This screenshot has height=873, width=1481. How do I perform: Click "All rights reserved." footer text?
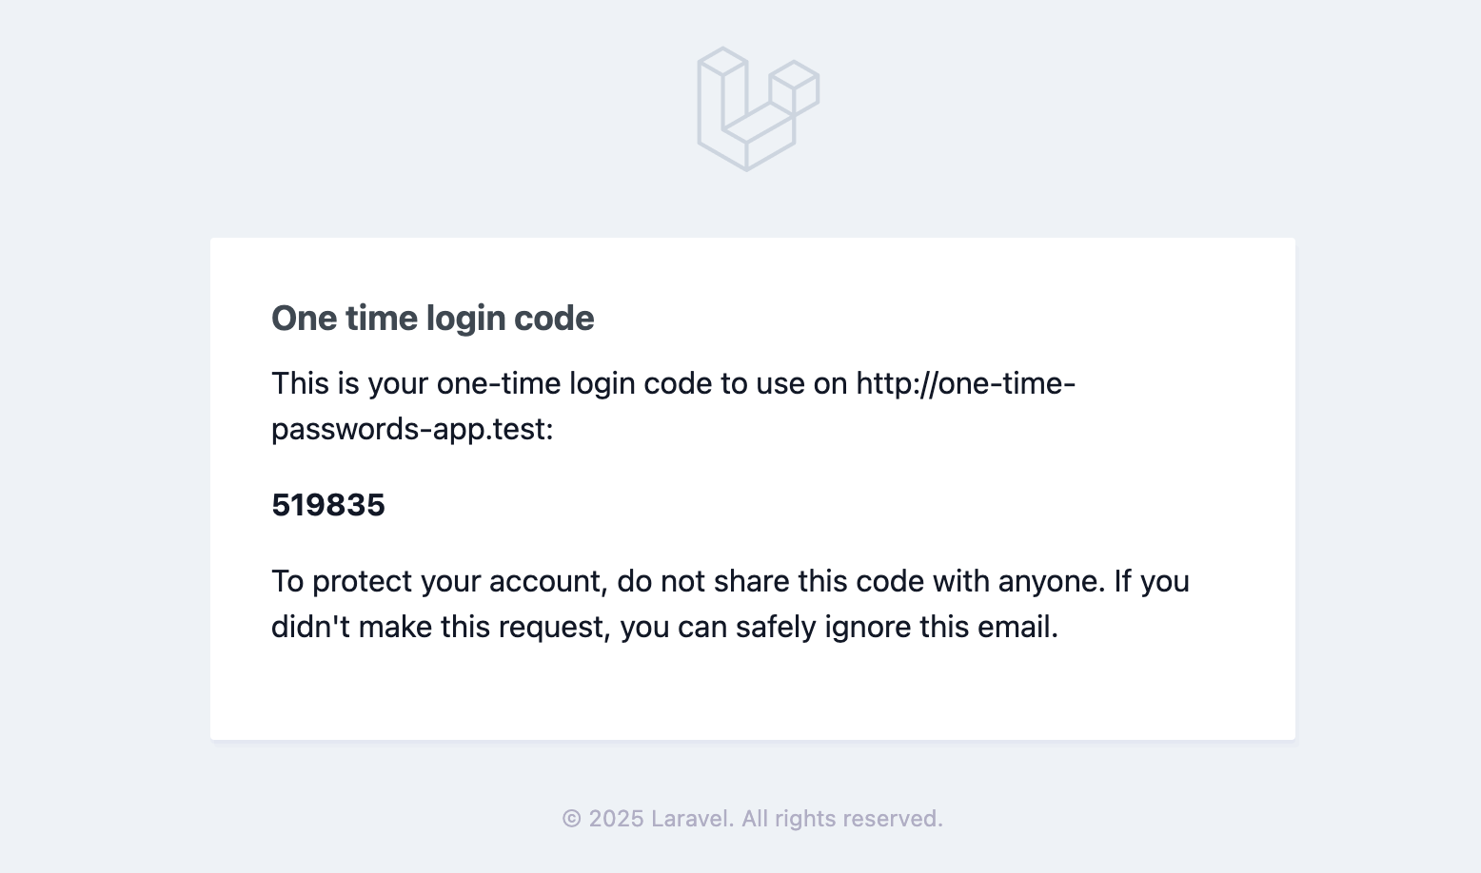[x=841, y=819]
